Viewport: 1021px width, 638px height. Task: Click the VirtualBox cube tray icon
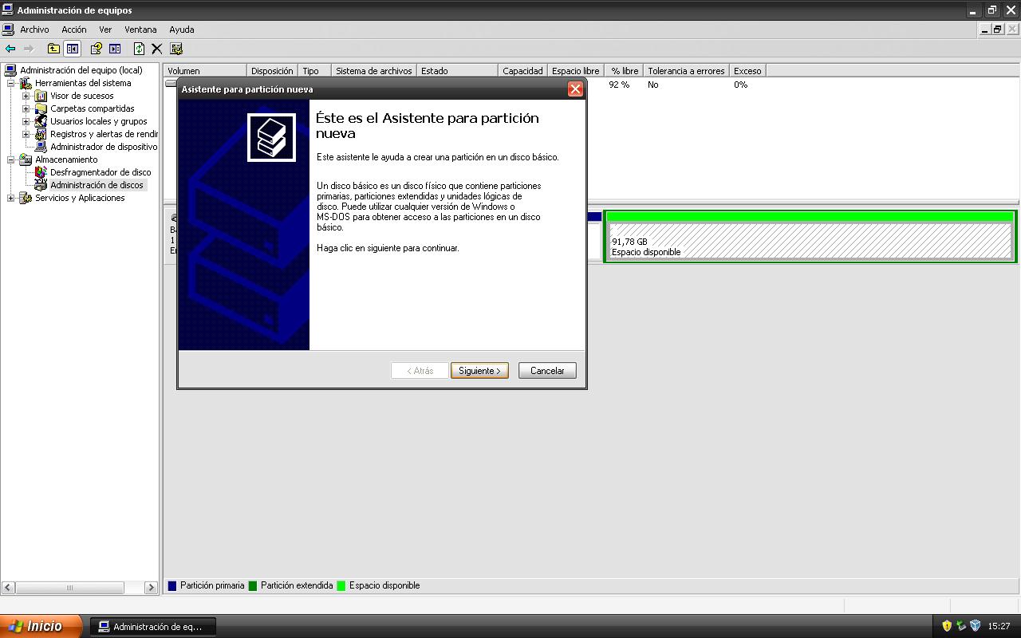[x=975, y=626]
